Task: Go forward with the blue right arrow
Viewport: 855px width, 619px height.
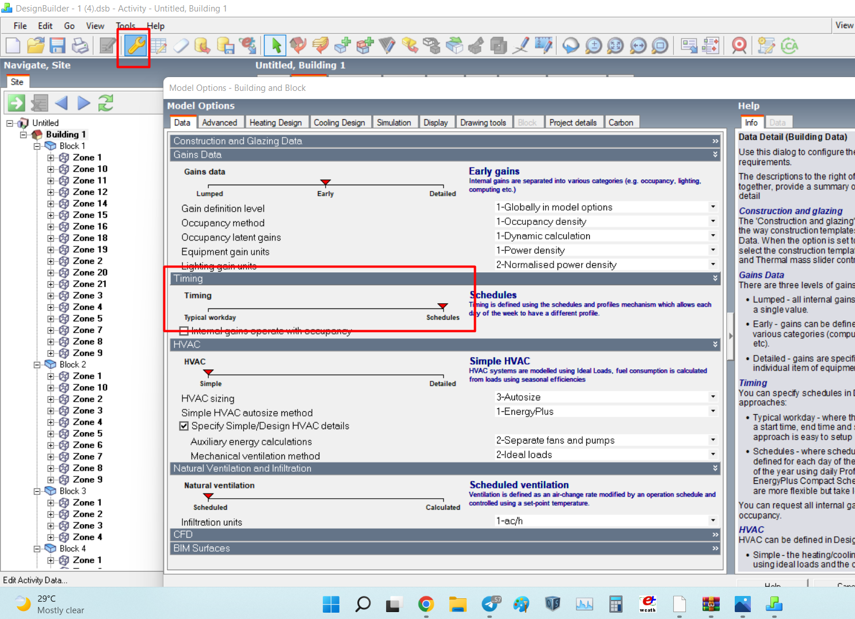Action: (x=84, y=103)
